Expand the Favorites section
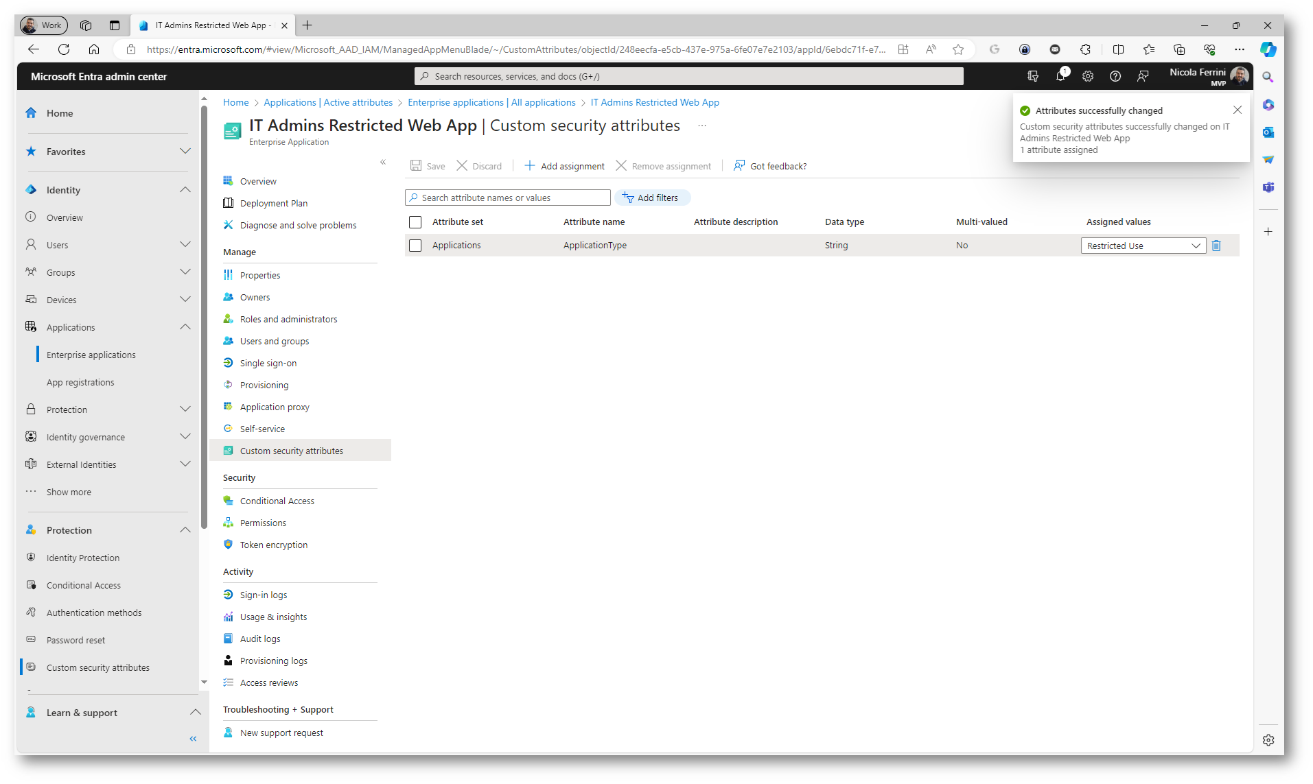 click(x=185, y=152)
